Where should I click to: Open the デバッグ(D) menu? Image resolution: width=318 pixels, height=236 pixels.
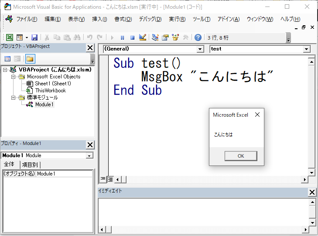point(150,19)
